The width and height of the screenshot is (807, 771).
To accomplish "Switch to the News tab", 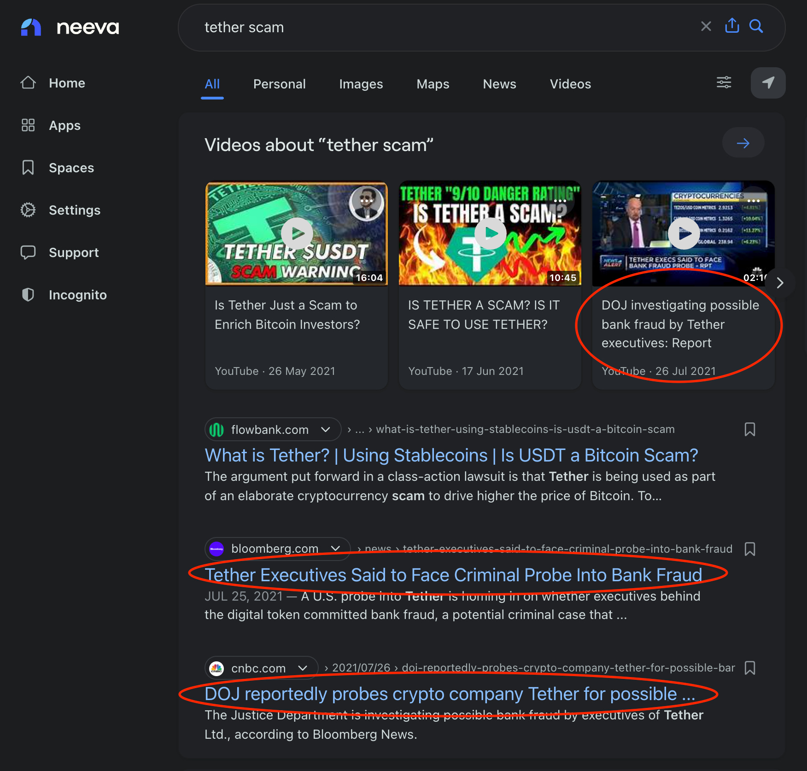I will 500,84.
